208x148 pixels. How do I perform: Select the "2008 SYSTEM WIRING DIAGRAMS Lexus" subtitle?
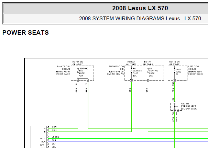click(129, 19)
